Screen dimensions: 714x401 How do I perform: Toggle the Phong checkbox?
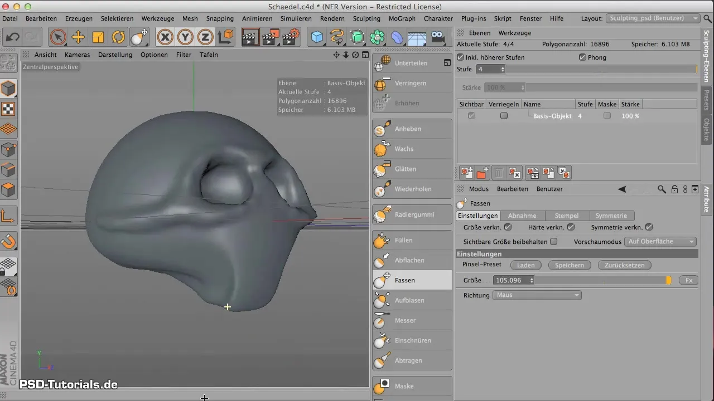[x=583, y=57]
